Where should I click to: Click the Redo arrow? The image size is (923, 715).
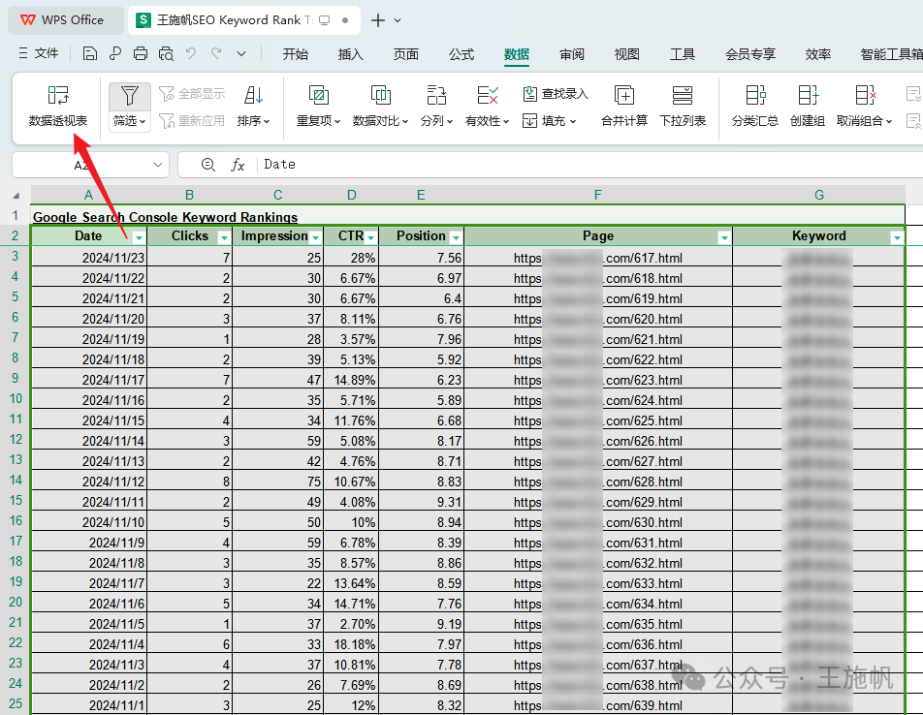click(x=216, y=54)
